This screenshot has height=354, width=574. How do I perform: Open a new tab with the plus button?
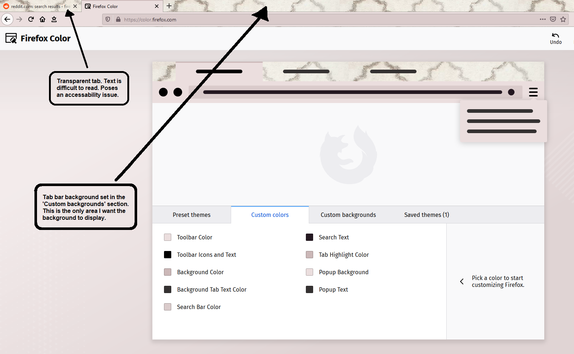coord(169,6)
